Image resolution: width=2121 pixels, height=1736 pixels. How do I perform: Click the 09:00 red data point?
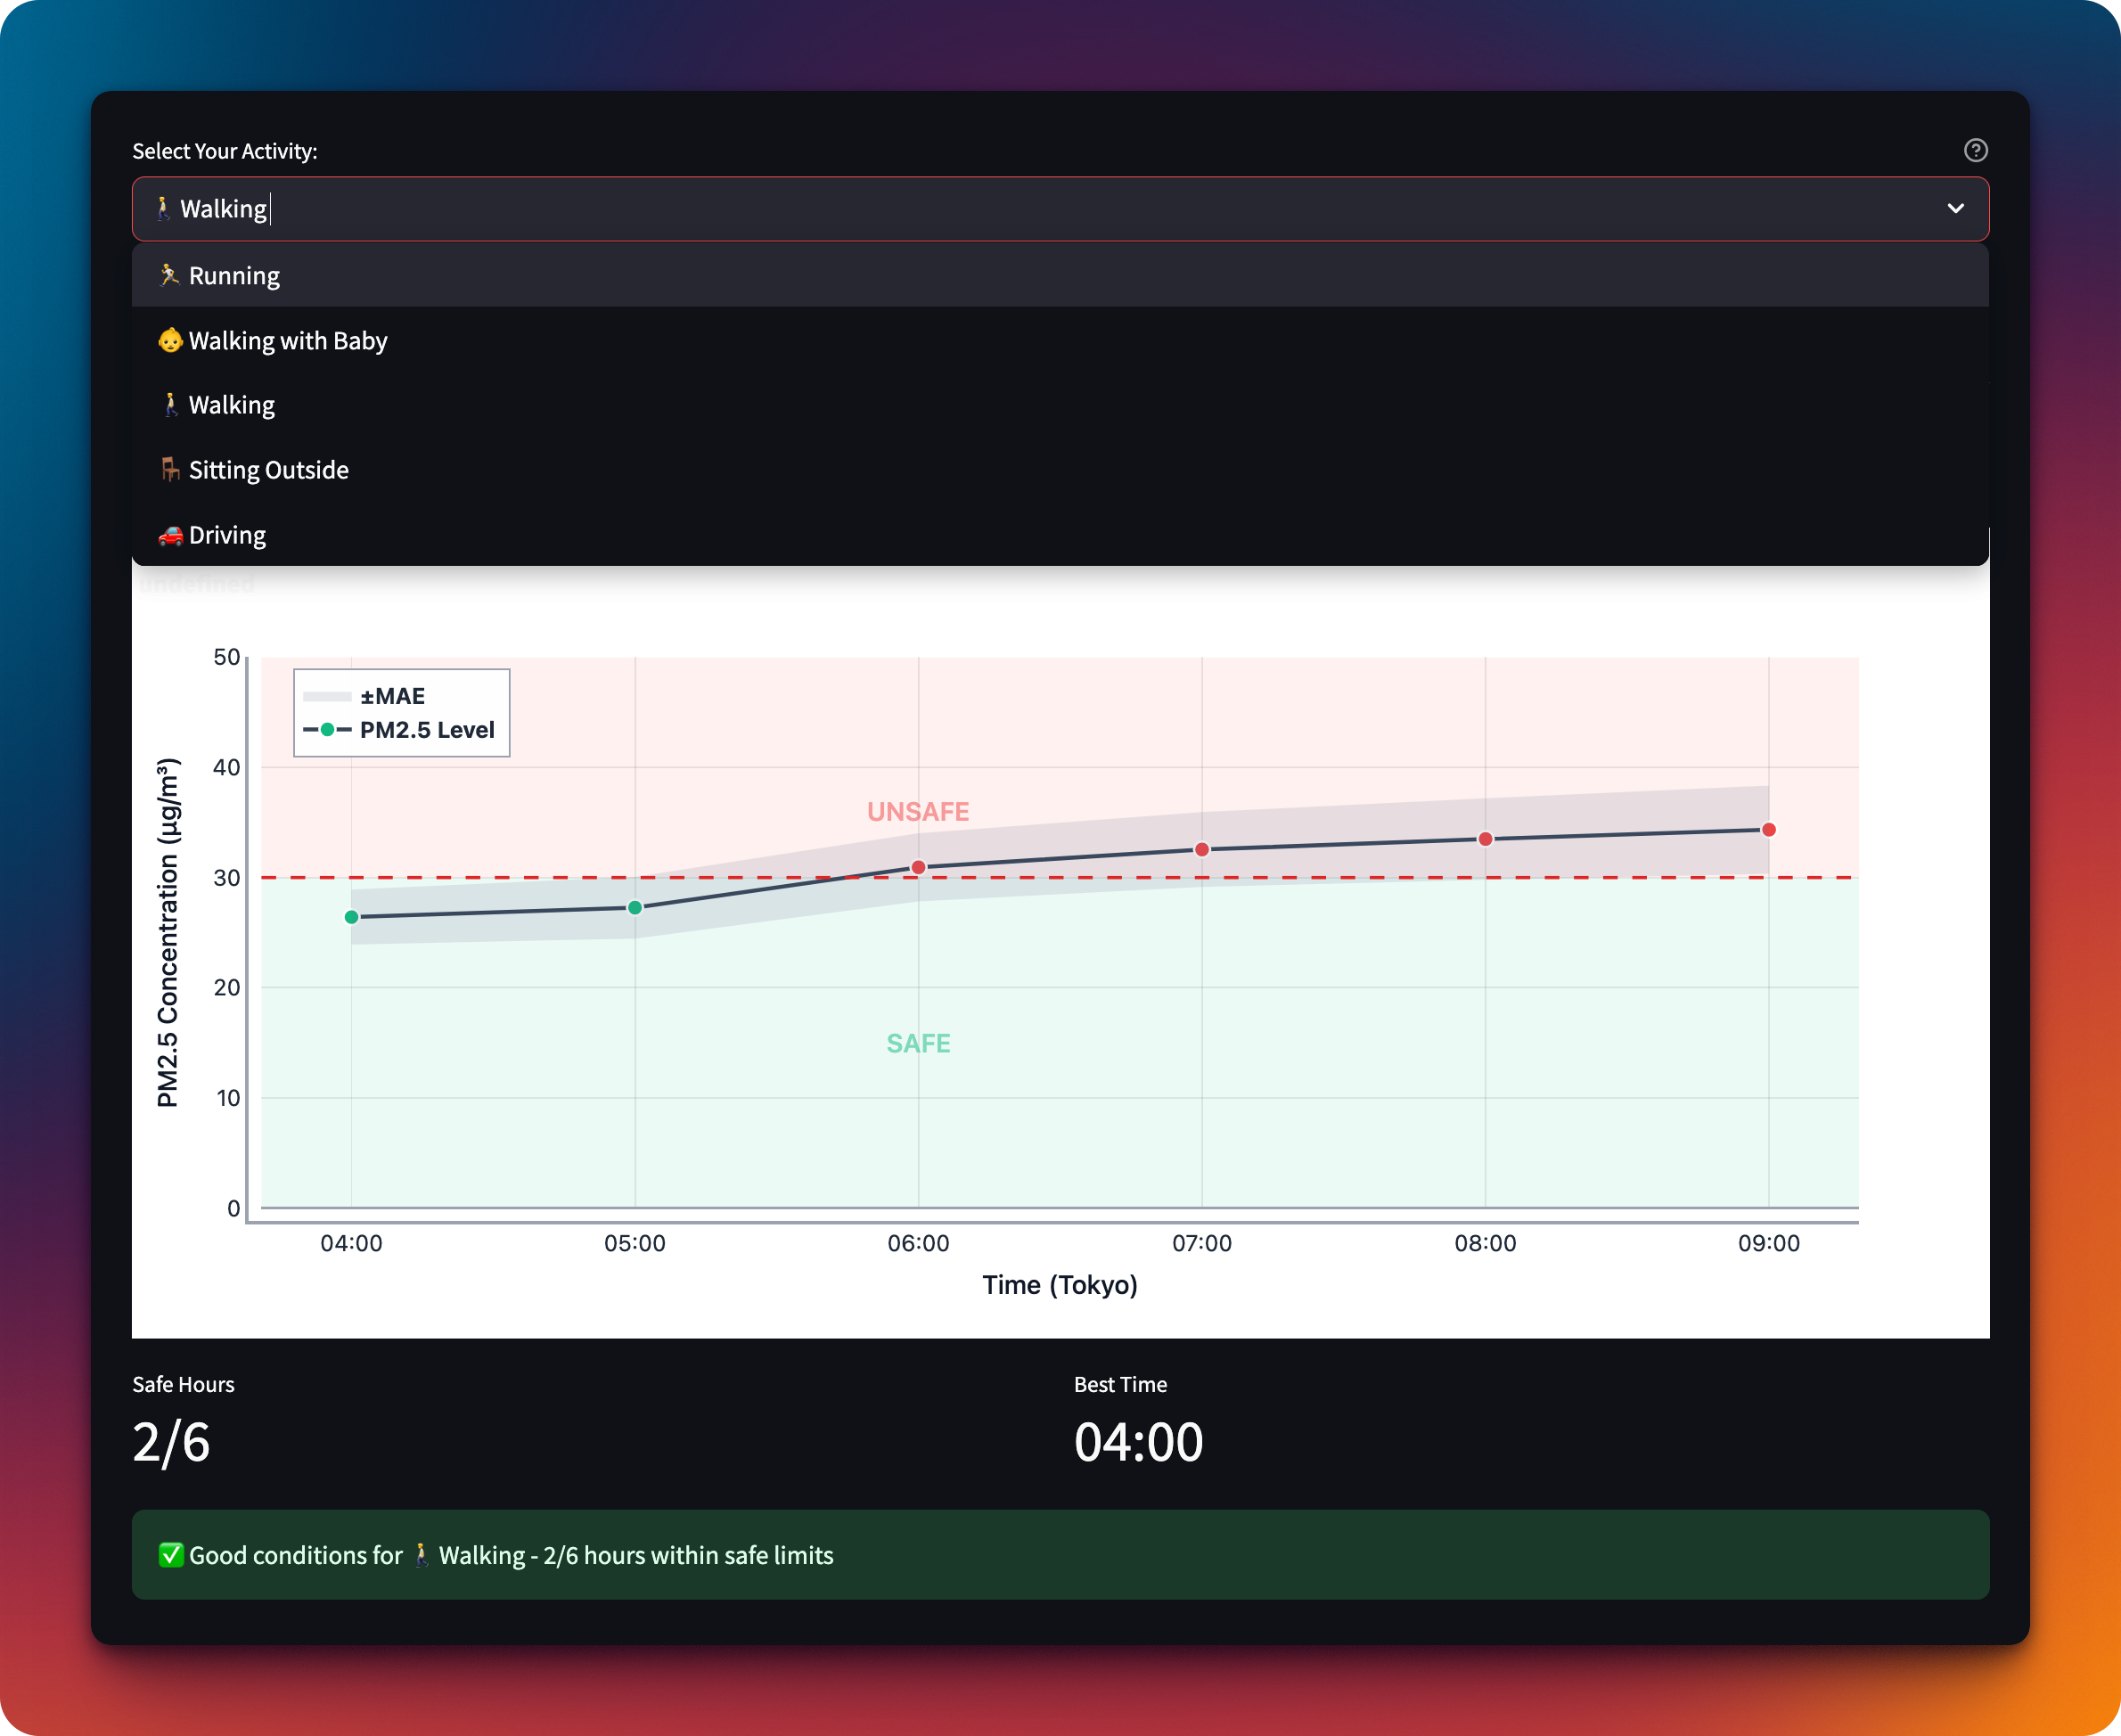[x=1768, y=830]
